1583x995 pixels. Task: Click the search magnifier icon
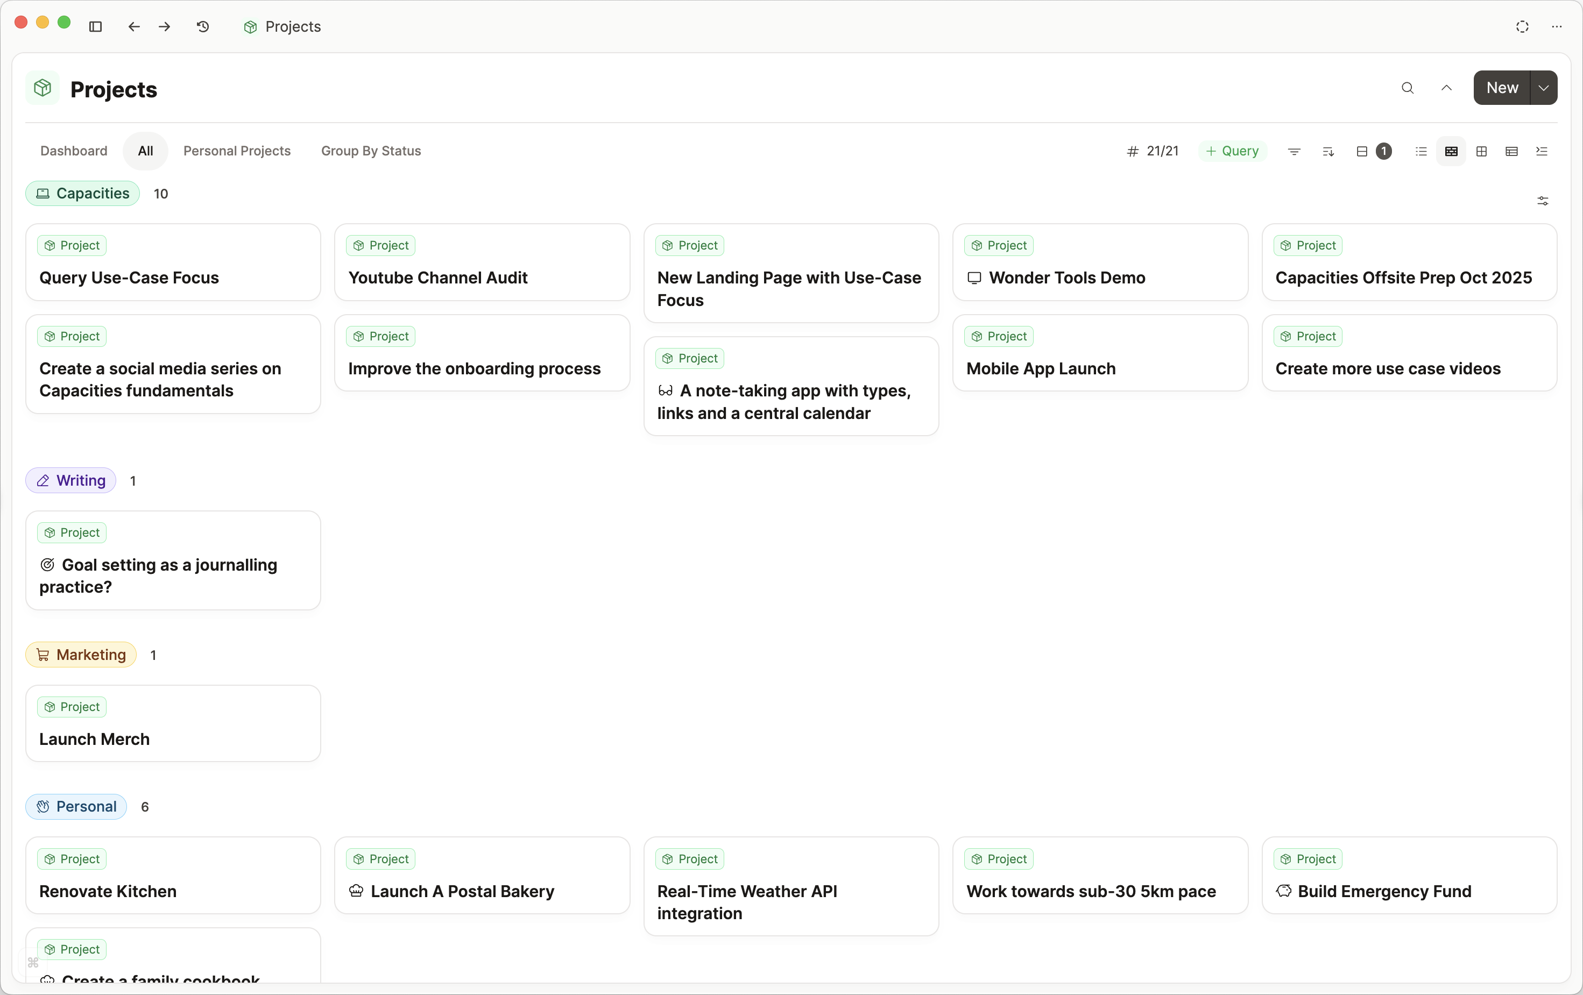coord(1407,88)
